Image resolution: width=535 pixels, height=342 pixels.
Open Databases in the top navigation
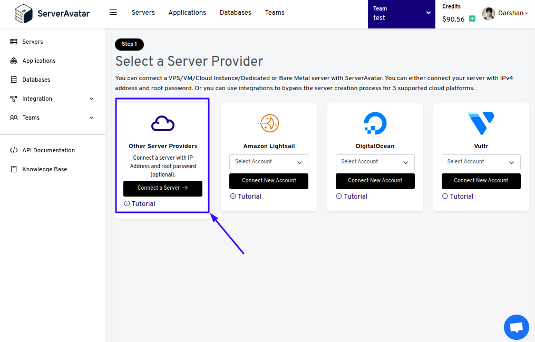pyautogui.click(x=236, y=13)
